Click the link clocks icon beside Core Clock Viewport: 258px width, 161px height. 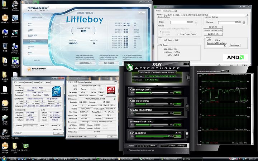pyautogui.click(x=187, y=107)
